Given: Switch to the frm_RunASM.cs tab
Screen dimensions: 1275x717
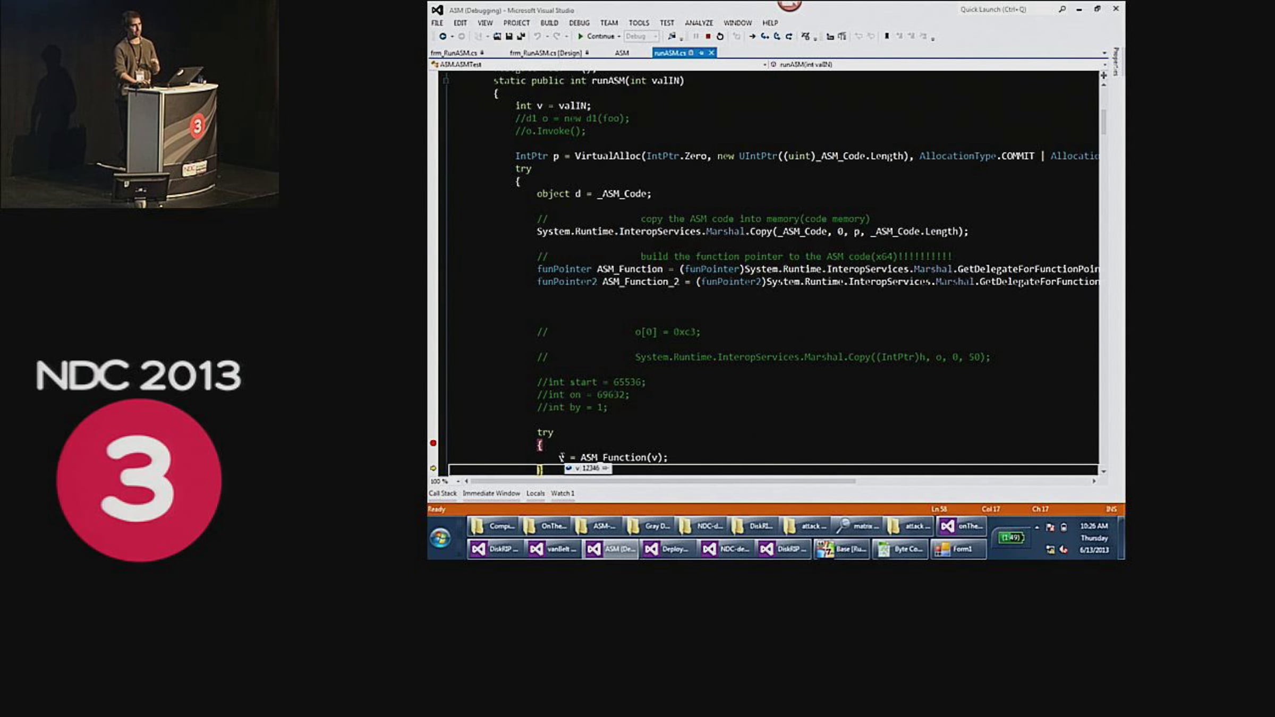Looking at the screenshot, I should click(457, 53).
